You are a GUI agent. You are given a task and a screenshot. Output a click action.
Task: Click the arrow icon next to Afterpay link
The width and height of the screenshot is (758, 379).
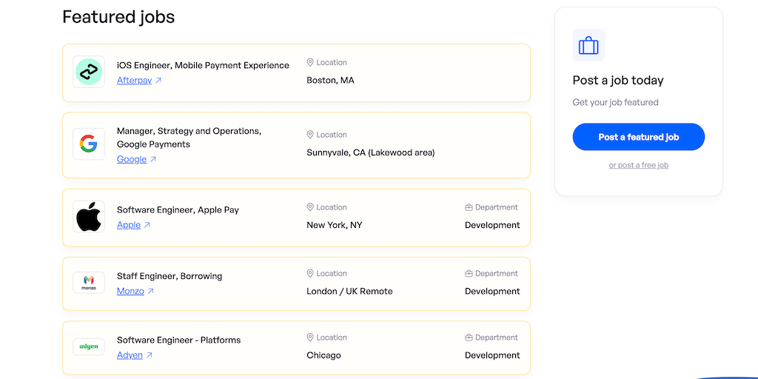pos(158,81)
